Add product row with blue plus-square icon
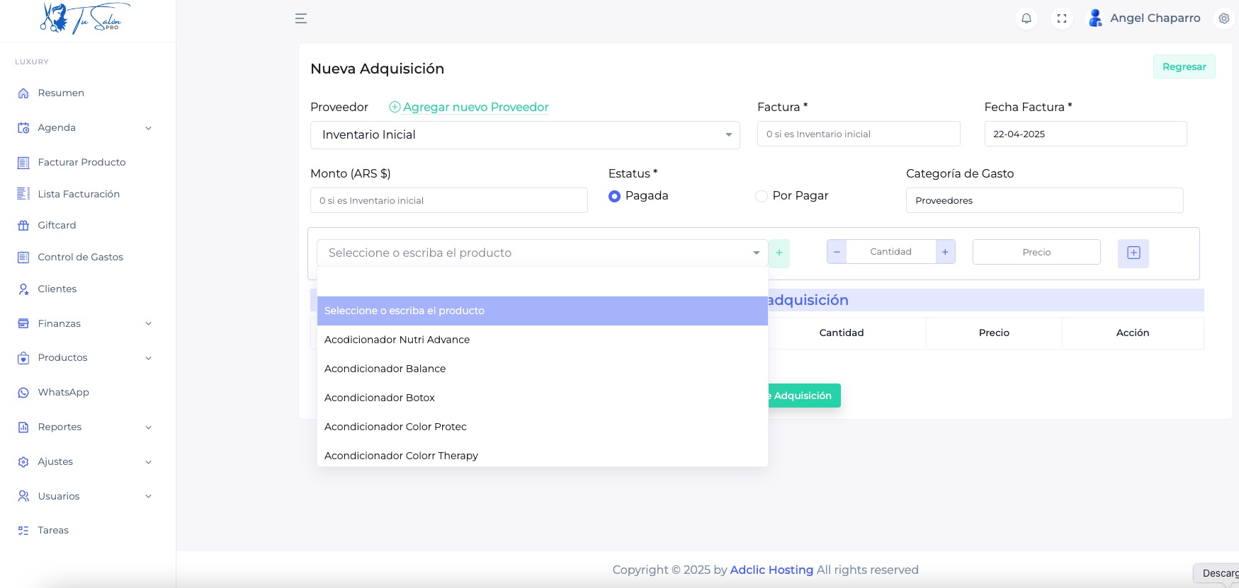 click(x=1133, y=253)
